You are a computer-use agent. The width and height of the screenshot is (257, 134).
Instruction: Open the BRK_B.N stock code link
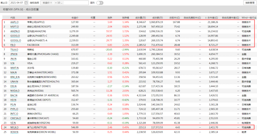tap(15, 77)
